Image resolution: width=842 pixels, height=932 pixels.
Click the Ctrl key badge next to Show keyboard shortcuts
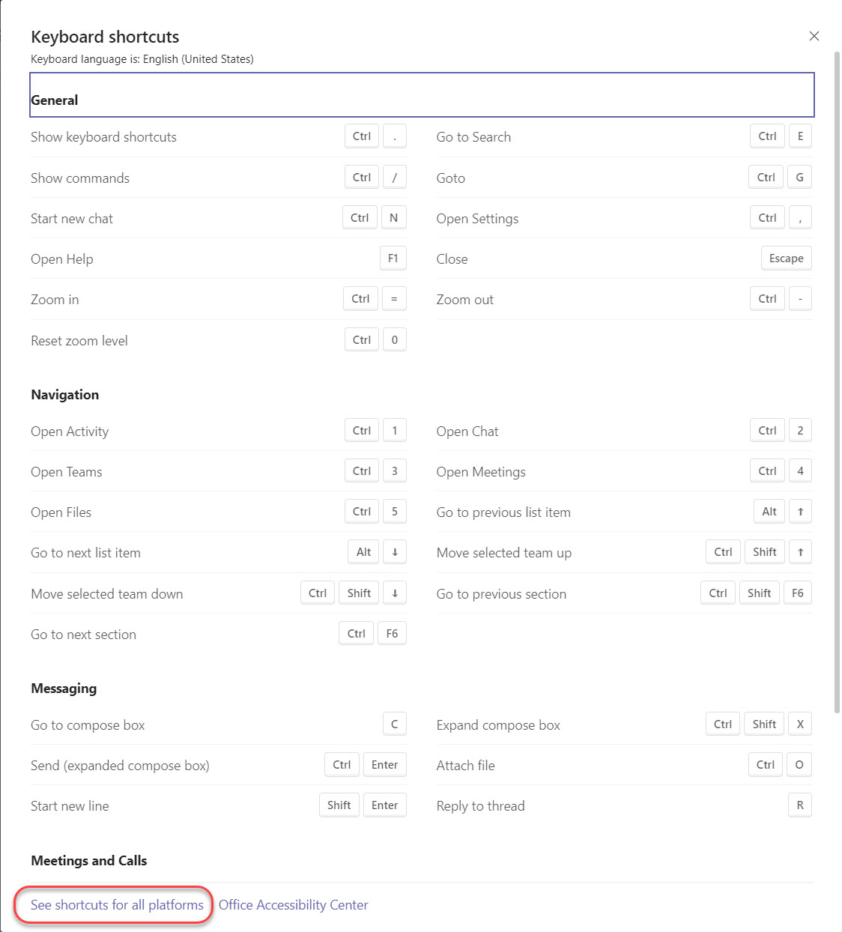coord(361,136)
